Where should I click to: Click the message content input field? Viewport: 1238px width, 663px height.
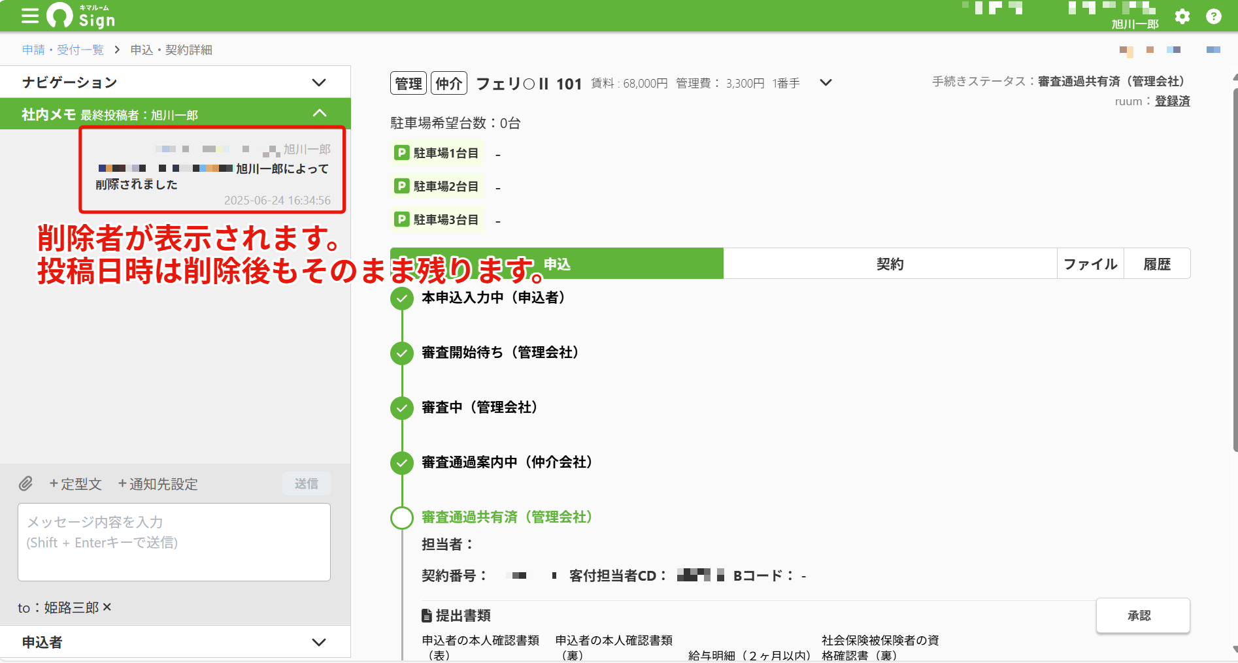point(174,542)
